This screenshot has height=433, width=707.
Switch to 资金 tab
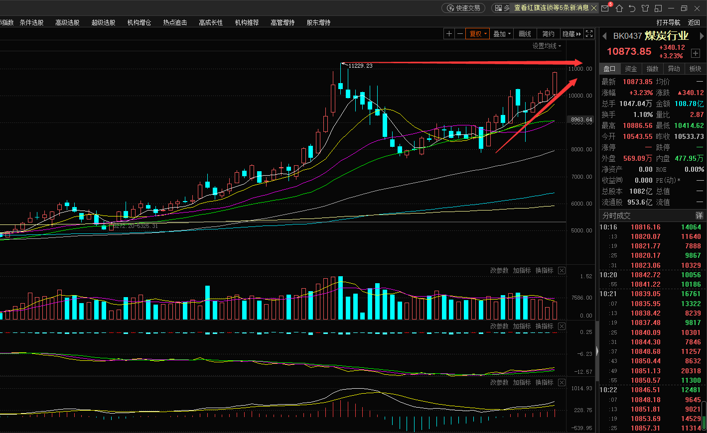631,69
